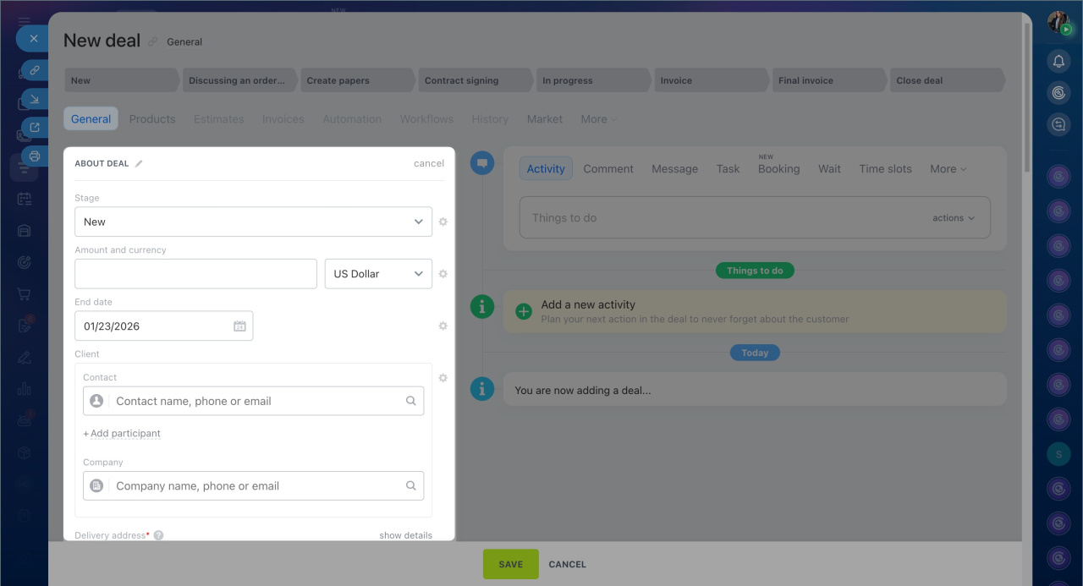Click the copy link icon near title
This screenshot has width=1083, height=586.
pos(153,41)
